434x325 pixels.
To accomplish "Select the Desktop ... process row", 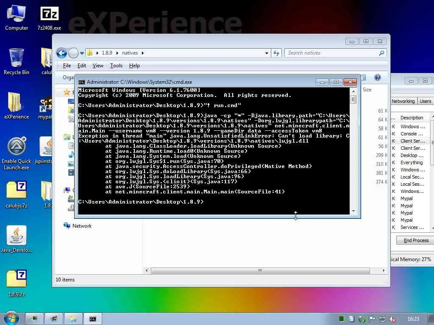I will [x=412, y=155].
